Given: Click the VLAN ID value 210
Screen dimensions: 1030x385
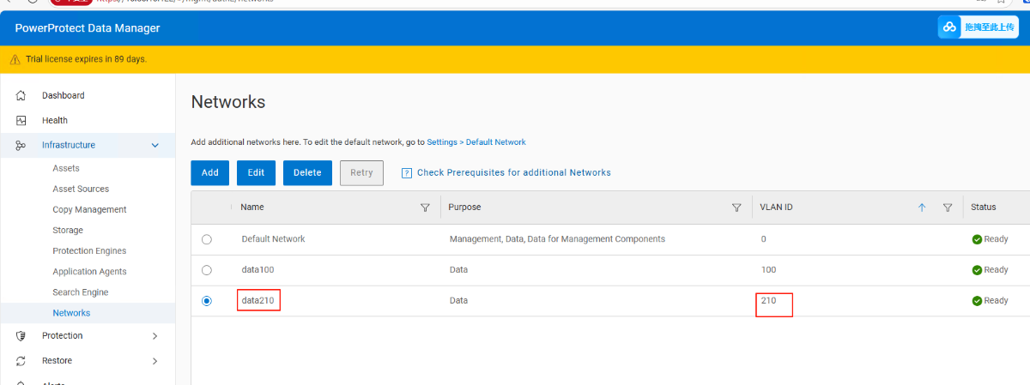Looking at the screenshot, I should point(768,301).
